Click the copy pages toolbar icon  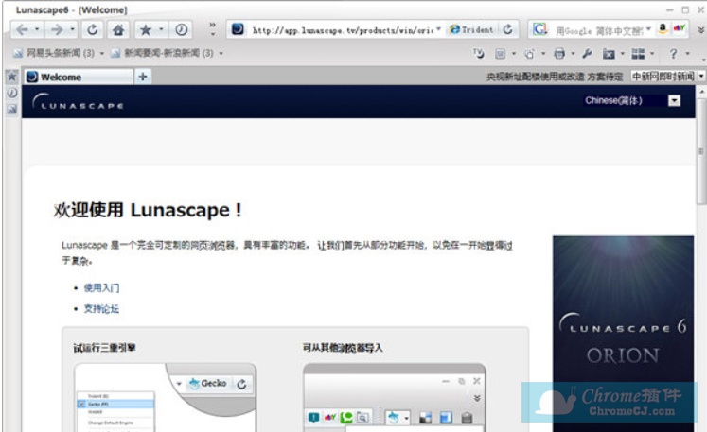pyautogui.click(x=529, y=54)
